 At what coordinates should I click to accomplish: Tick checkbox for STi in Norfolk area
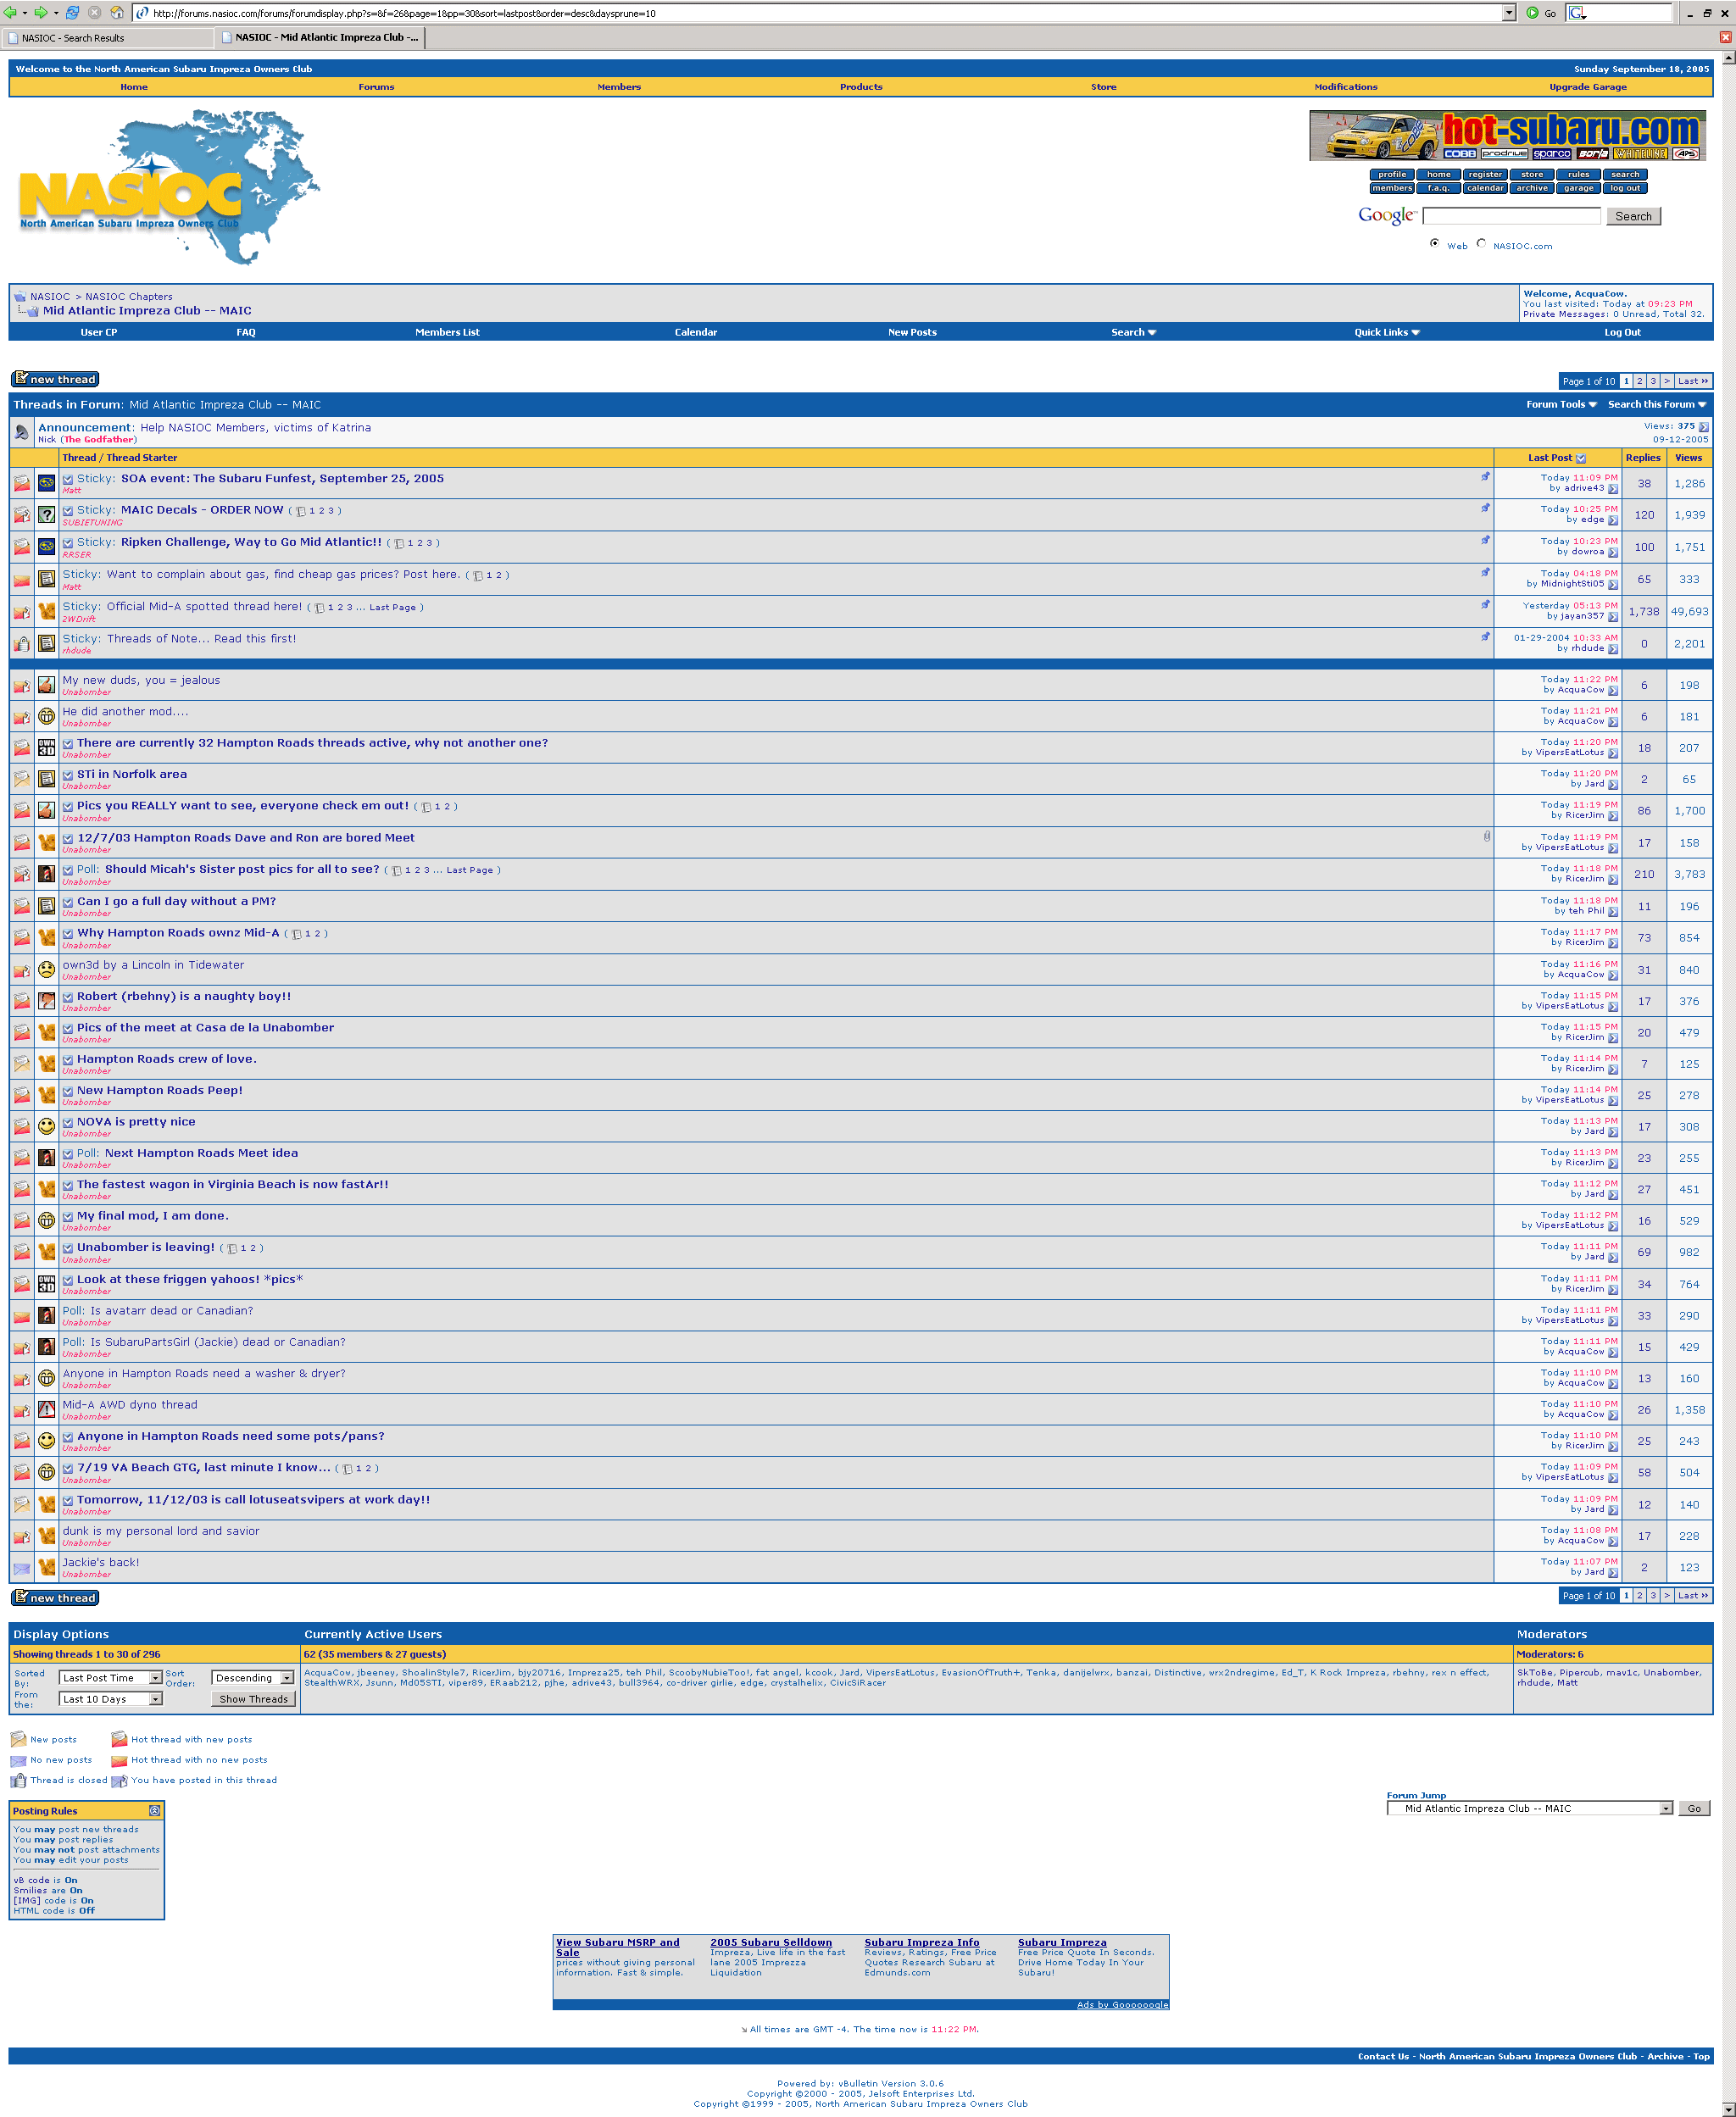click(x=68, y=775)
